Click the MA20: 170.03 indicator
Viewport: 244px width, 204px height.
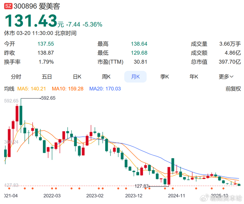105,89
